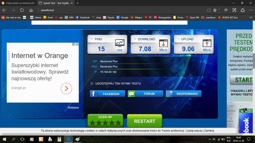Open Edge More actions ellipsis menu
The height and width of the screenshot is (143, 255).
[251, 10]
